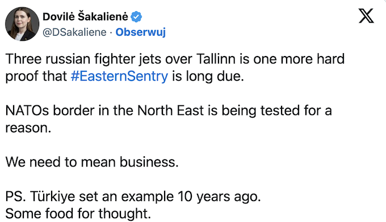Screen dimensions: 386x222
Task: Click the "PS." prefix of the postscript
Action: click(16, 197)
